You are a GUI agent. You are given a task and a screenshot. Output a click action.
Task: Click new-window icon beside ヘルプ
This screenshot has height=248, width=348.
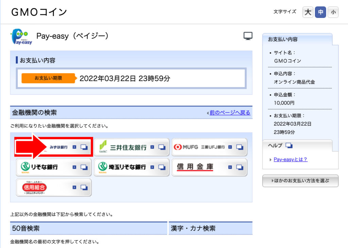coord(289,145)
